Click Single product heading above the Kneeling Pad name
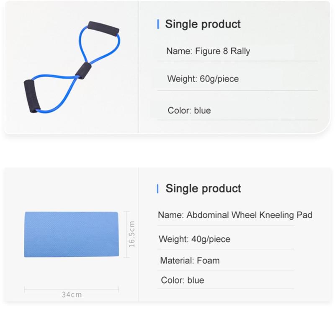Viewport: 335px width, 335px height. click(204, 188)
